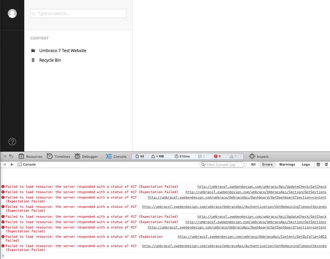Screen dimensions: 330x259
Task: Activate the Inspect element crosshair
Action: coord(259,156)
